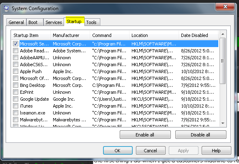239x164 pixels.
Task: Check the Google Update startup item
Action: (15, 99)
